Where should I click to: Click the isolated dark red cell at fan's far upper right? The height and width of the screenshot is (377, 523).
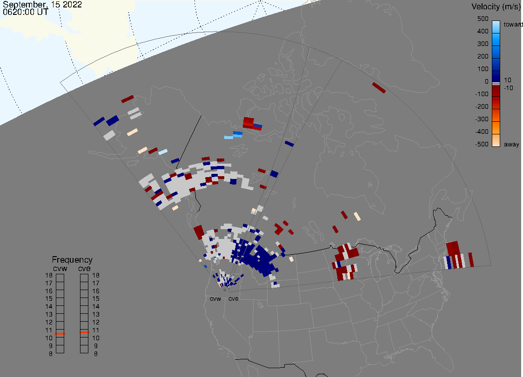click(x=379, y=88)
